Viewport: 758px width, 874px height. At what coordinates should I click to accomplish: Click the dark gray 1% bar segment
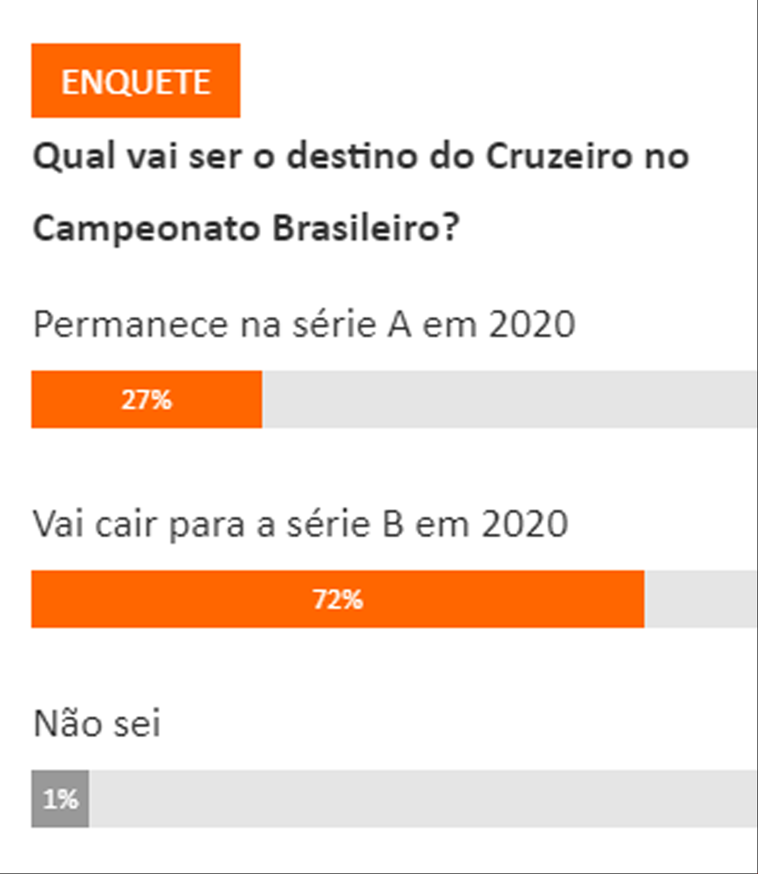pyautogui.click(x=60, y=799)
